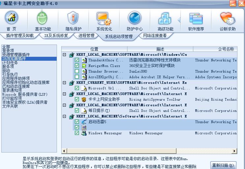Enable the Thunder Browser checkbox
This screenshot has height=169, width=245.
pos(77,71)
